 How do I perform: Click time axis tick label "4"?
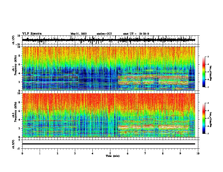click(x=93, y=153)
